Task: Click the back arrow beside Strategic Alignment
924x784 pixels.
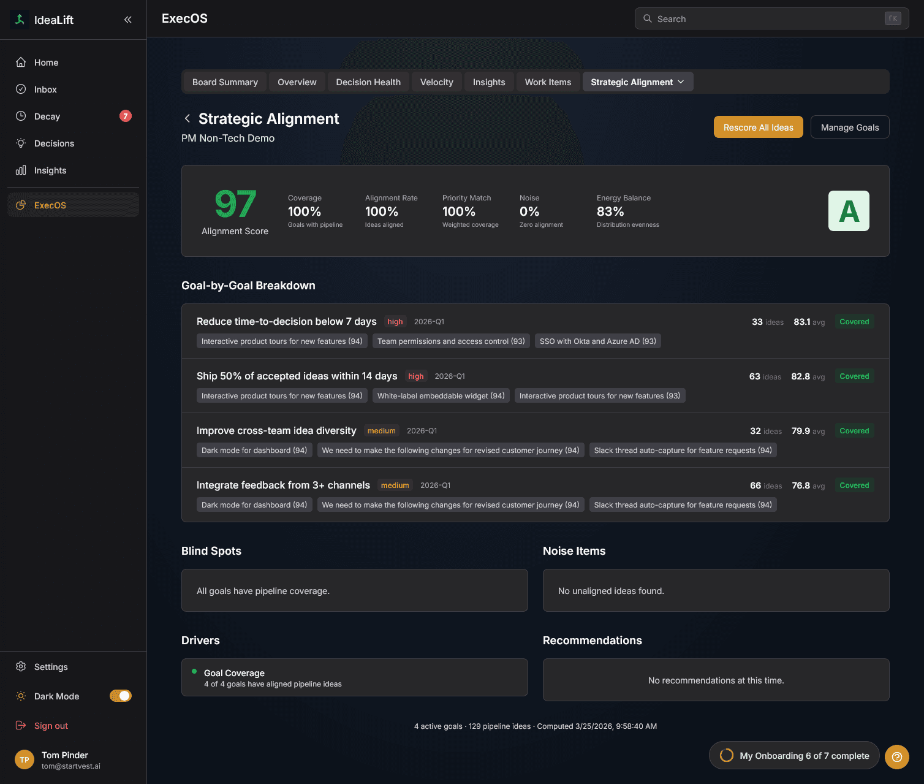Action: [187, 119]
